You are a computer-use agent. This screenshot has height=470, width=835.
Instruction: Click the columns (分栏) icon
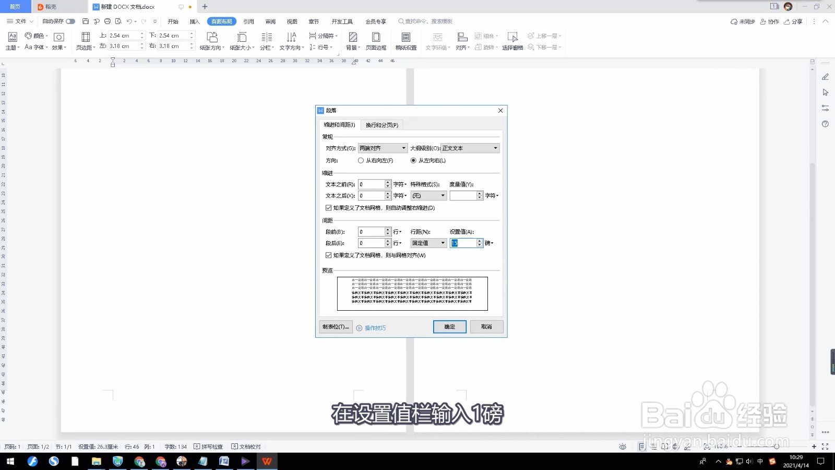pyautogui.click(x=267, y=37)
